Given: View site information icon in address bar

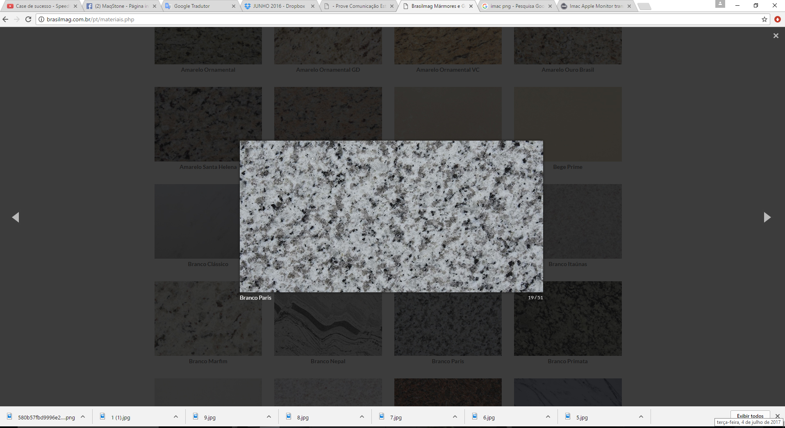Looking at the screenshot, I should pos(41,19).
